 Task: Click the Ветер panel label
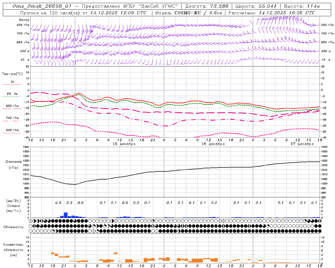[24, 20]
